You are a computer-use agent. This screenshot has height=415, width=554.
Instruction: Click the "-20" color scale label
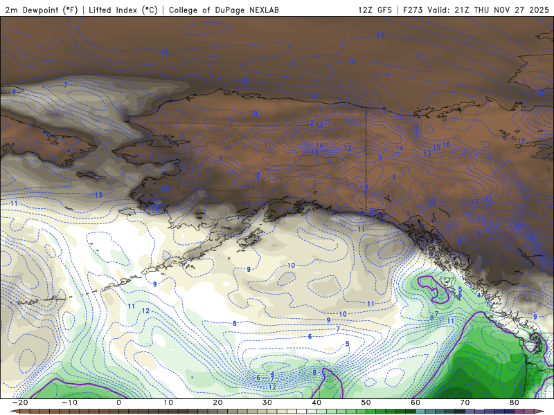pos(20,403)
